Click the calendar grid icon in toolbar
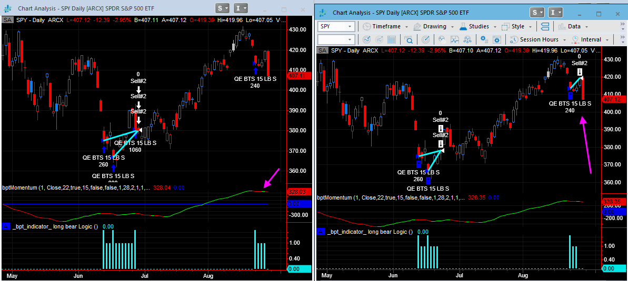 (392, 39)
